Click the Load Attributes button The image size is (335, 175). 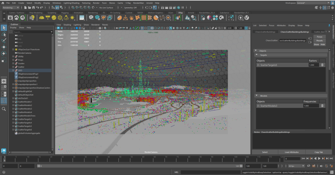click(x=292, y=152)
